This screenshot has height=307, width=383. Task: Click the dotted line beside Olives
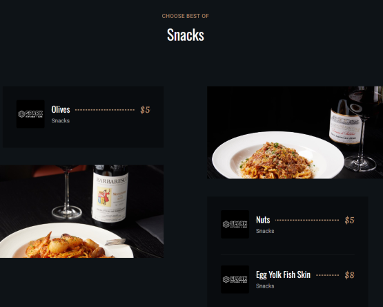coord(105,110)
